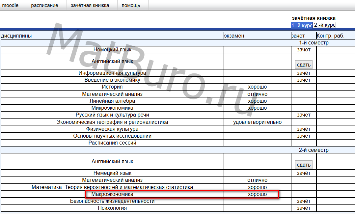The height and width of the screenshot is (215, 355).
Task: Open the Расписания сессий row
Action: pos(112,143)
